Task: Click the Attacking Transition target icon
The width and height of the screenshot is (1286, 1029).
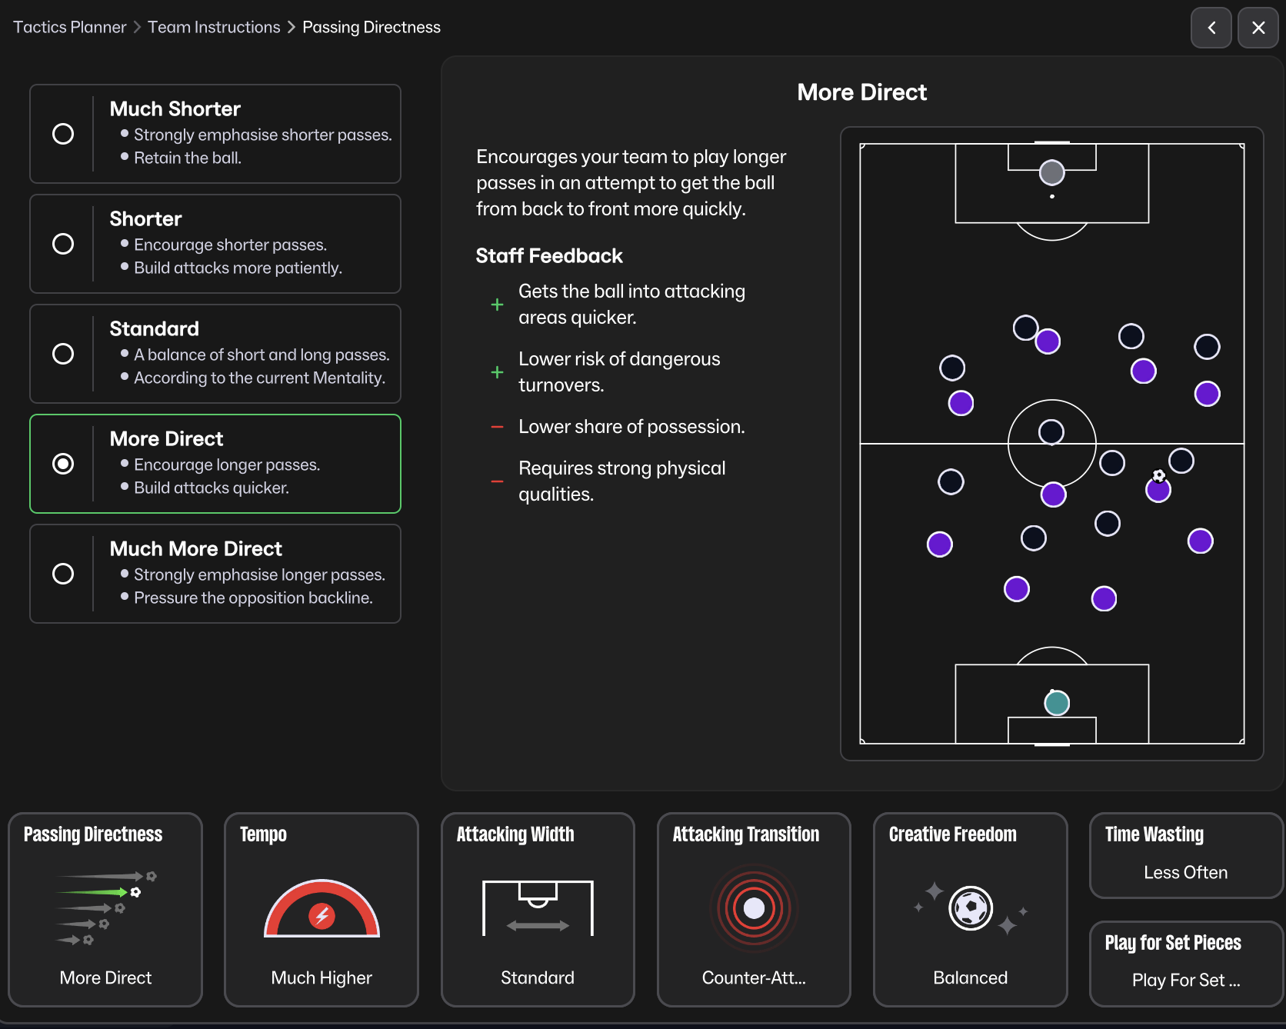Action: [x=754, y=908]
